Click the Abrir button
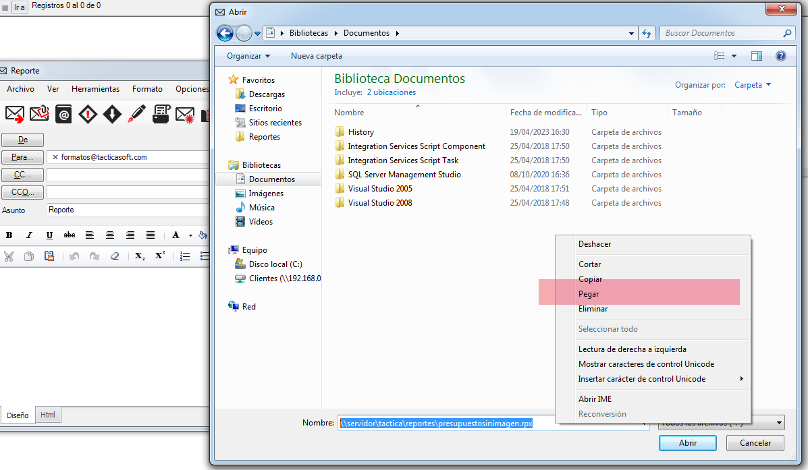808x470 pixels. point(687,443)
